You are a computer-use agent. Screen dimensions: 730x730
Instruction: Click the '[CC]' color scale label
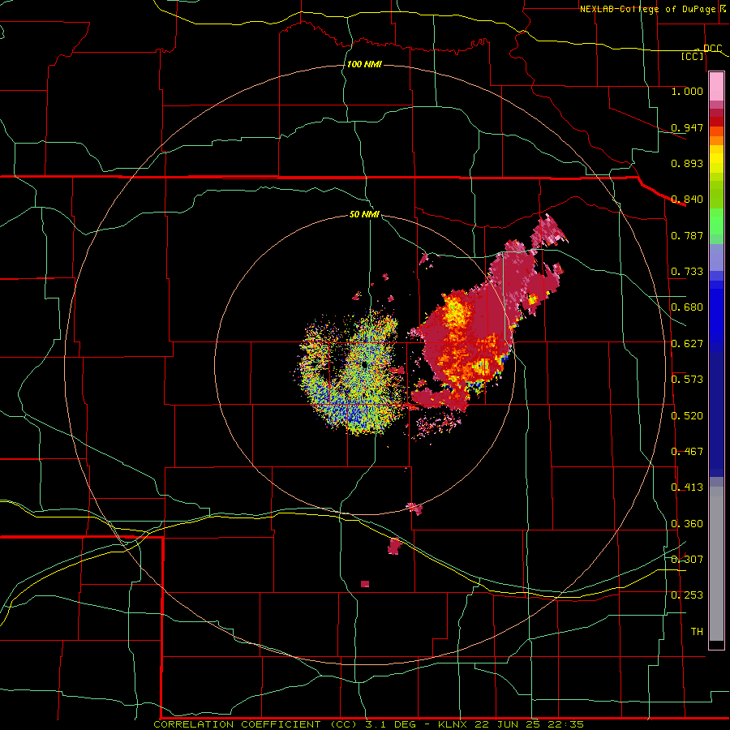(x=693, y=56)
